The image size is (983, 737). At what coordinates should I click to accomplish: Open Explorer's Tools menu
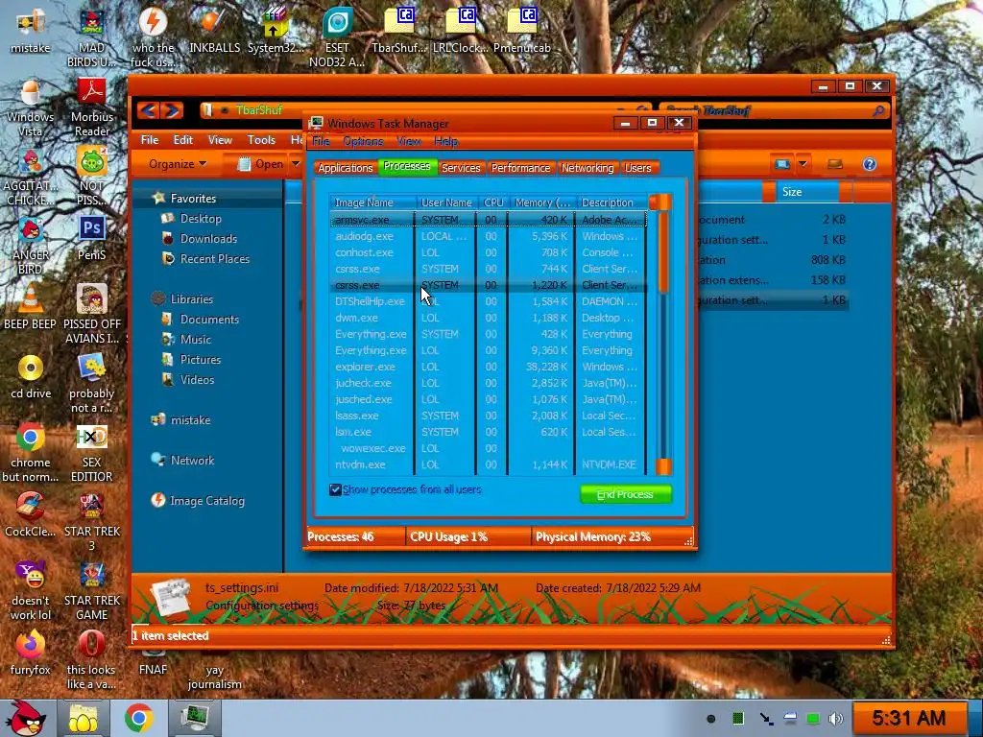coord(261,140)
